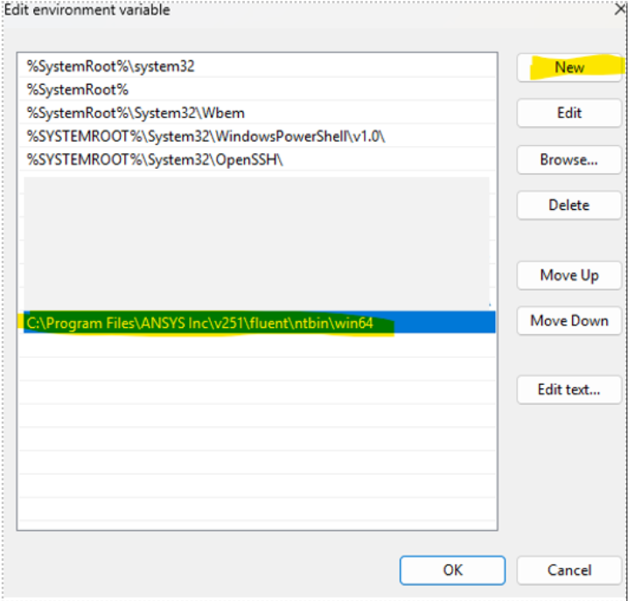Pick the System32\OpenSSH path entry
The height and width of the screenshot is (601, 628).
(156, 159)
